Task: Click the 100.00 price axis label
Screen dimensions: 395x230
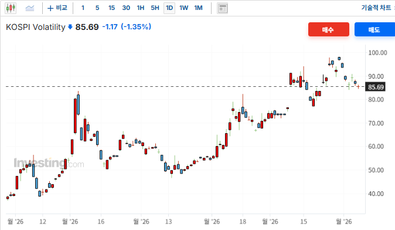Action: tap(377, 53)
